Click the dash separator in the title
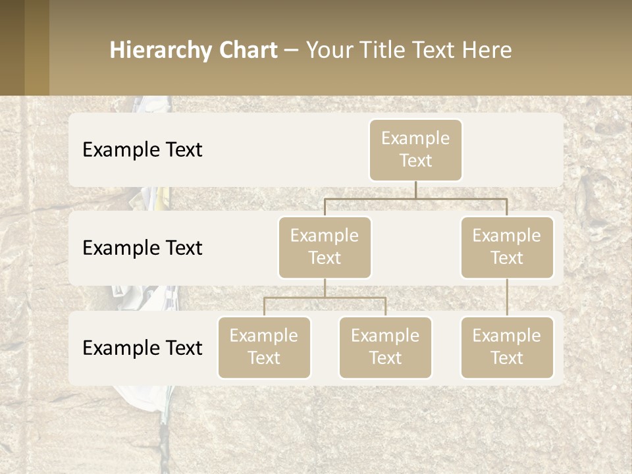The image size is (632, 474). (292, 51)
